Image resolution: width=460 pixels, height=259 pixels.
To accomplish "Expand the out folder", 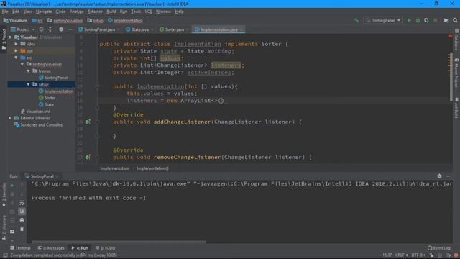I will (x=17, y=51).
